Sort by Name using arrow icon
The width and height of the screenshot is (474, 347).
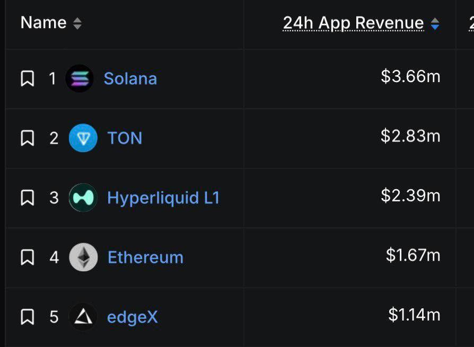tap(77, 23)
